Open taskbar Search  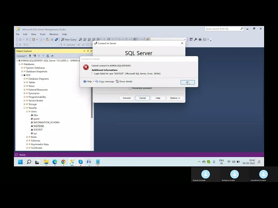29,162
